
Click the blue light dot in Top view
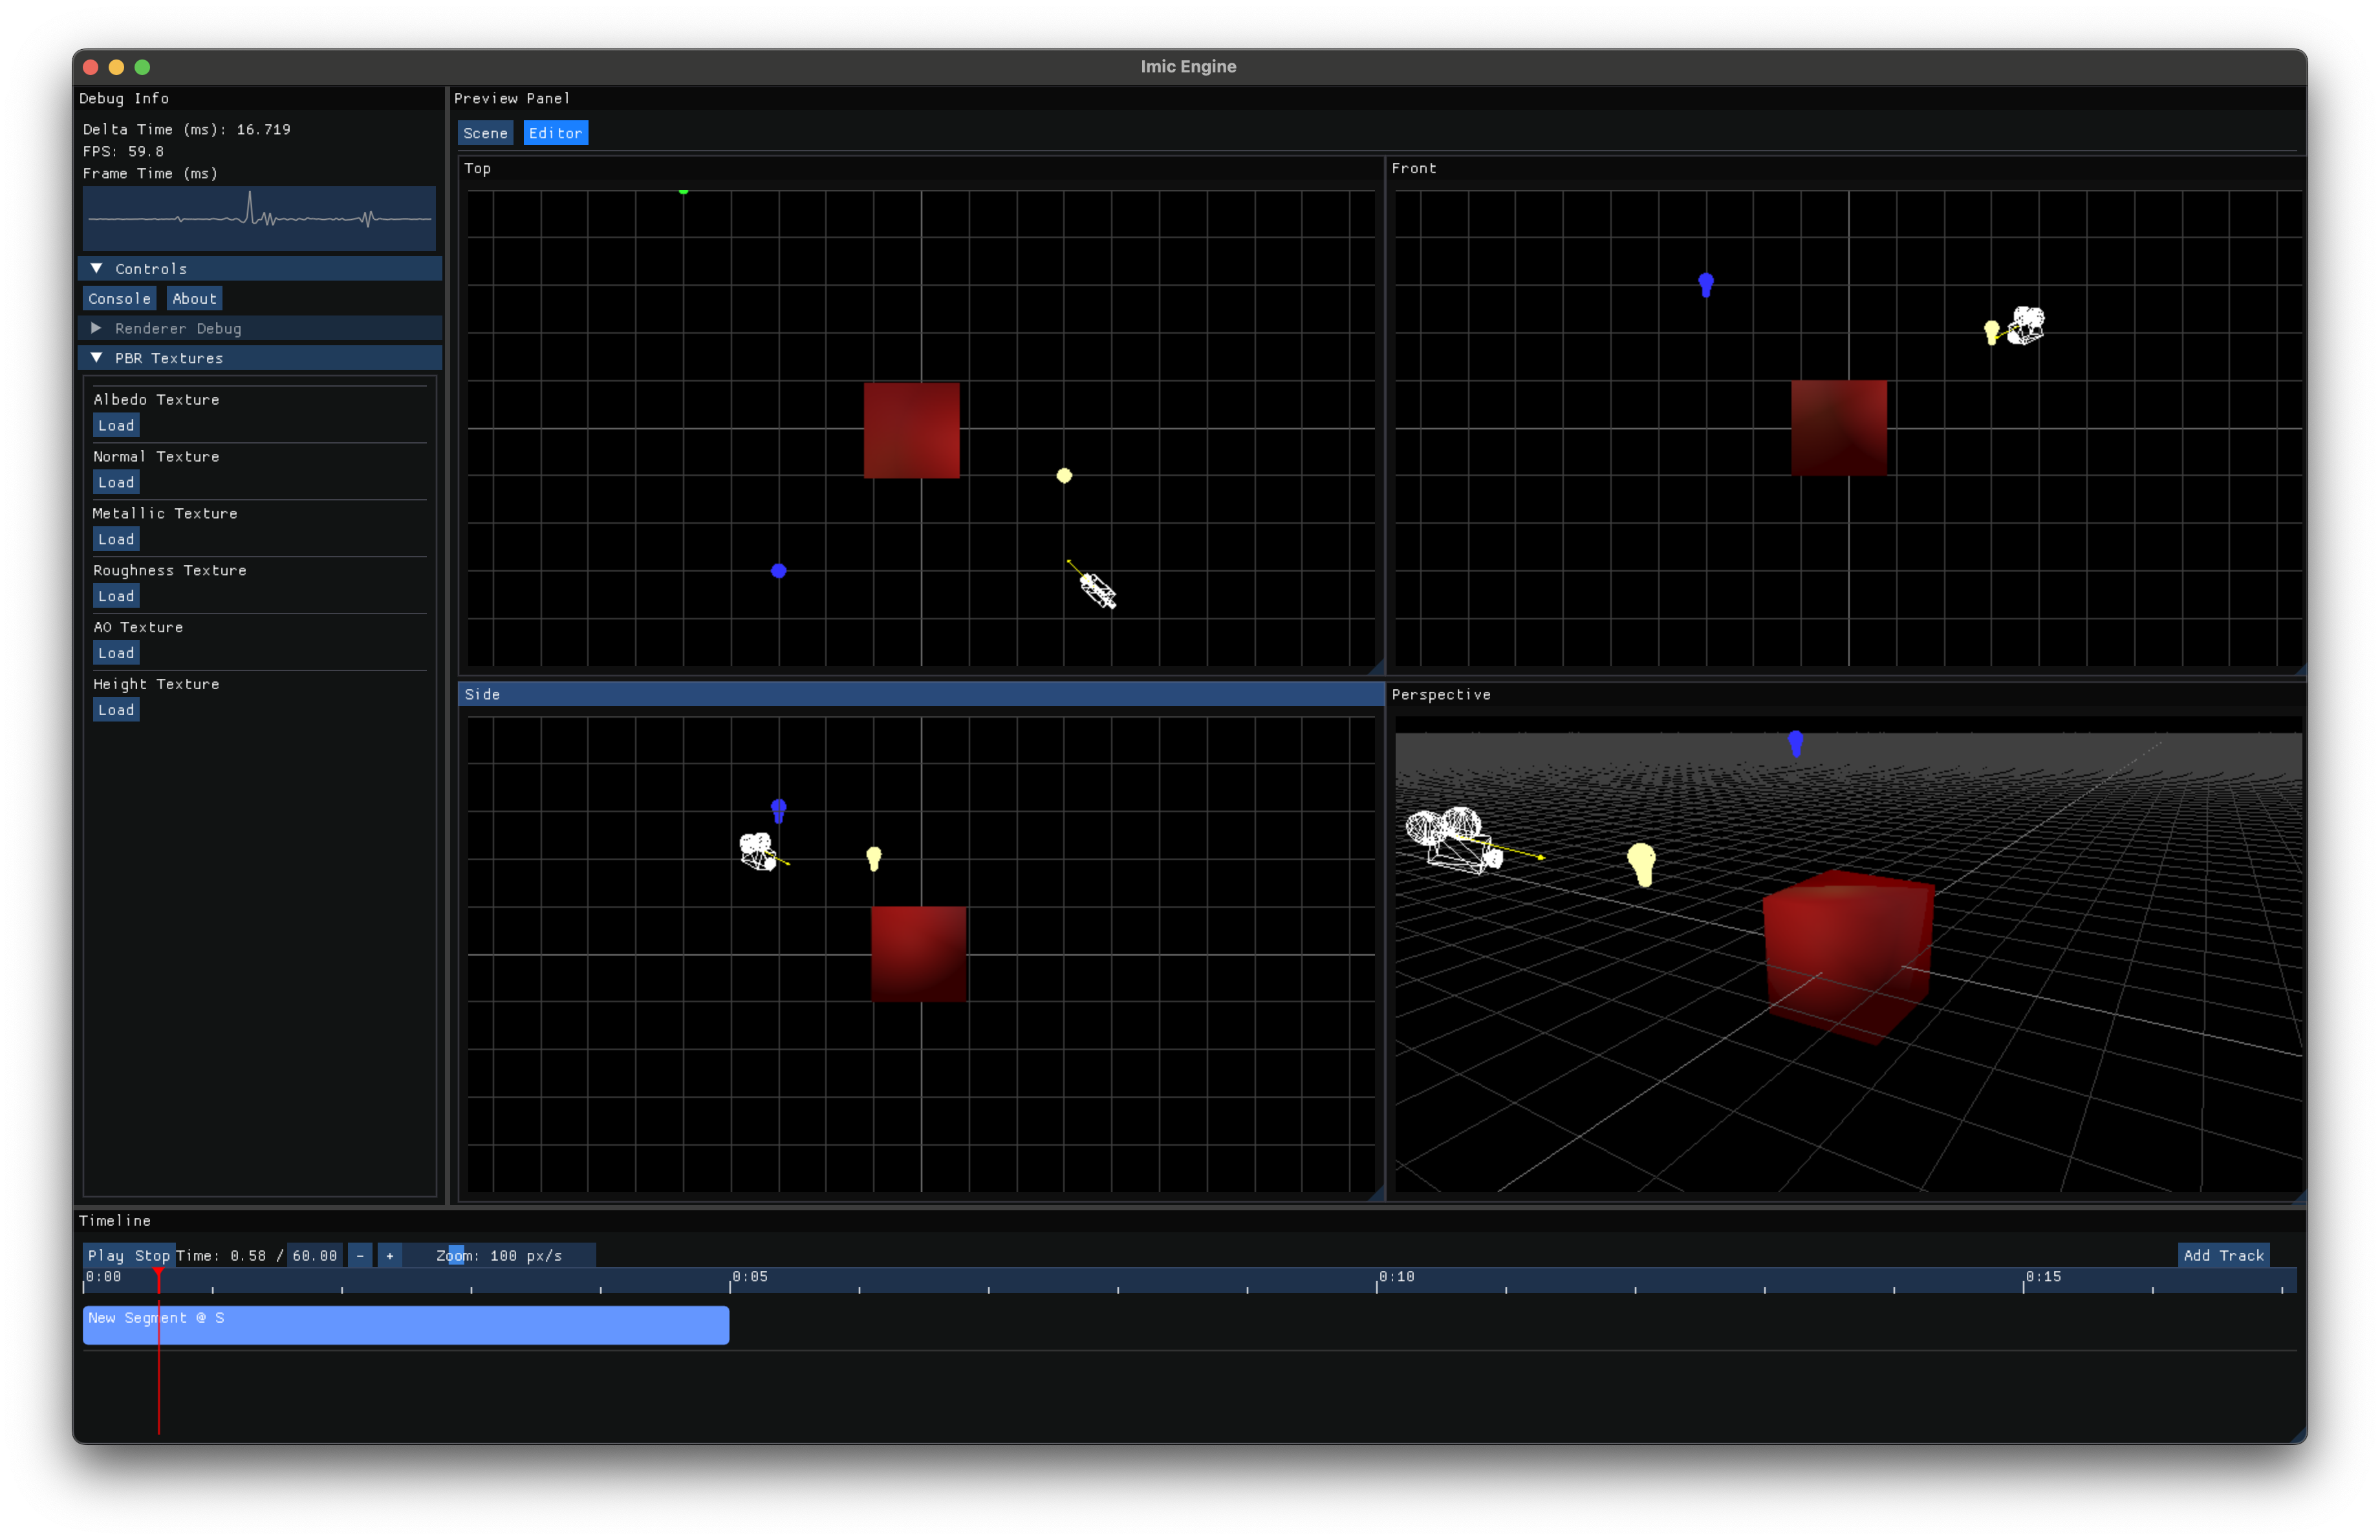click(779, 571)
